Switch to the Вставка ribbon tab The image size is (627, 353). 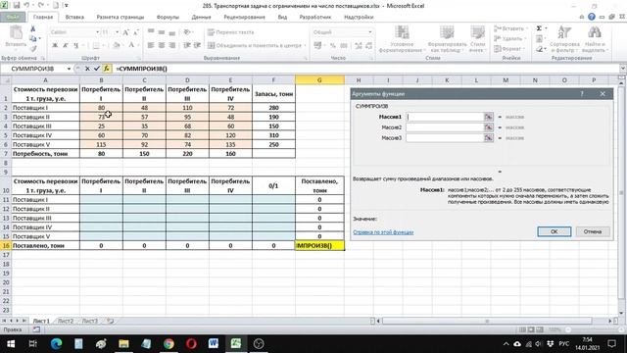pos(74,17)
